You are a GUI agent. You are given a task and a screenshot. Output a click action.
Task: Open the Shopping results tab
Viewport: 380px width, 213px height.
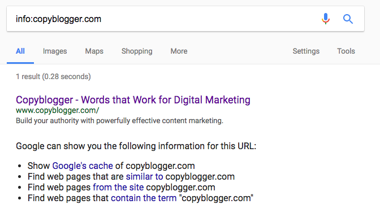pos(137,51)
